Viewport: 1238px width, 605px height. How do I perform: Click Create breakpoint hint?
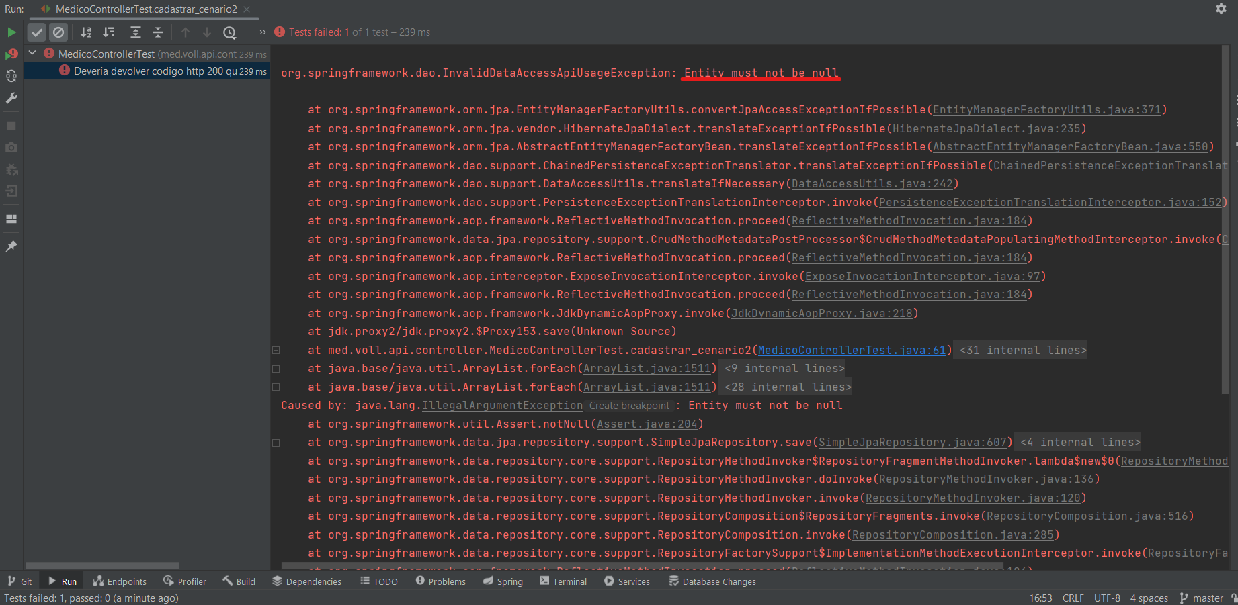[x=629, y=406]
